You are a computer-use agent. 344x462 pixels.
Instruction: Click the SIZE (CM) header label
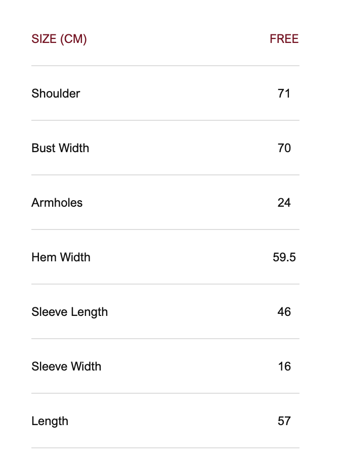tap(59, 39)
